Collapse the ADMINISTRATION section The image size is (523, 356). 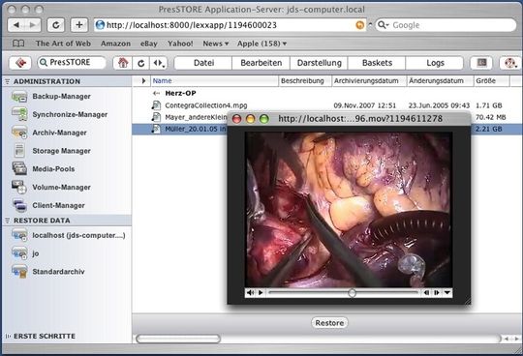coord(8,81)
